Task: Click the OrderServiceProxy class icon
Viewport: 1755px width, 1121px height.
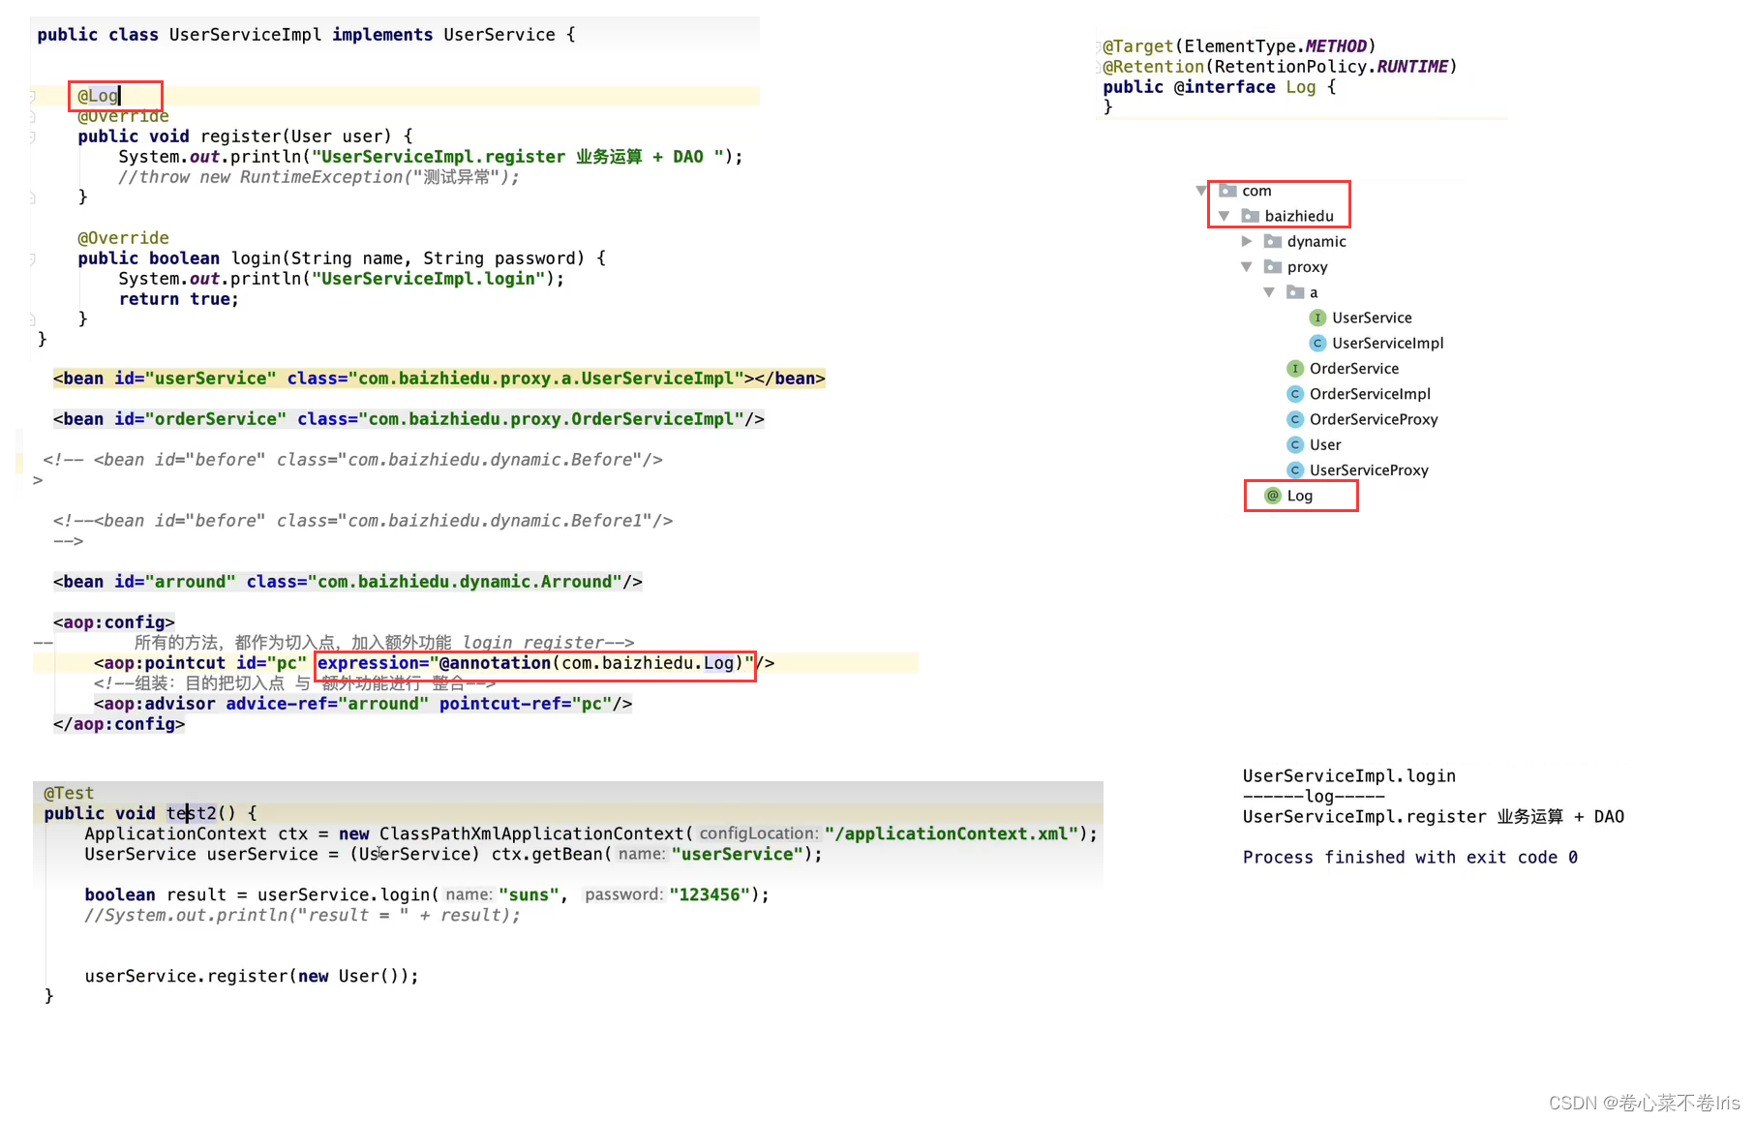Action: pos(1295,419)
